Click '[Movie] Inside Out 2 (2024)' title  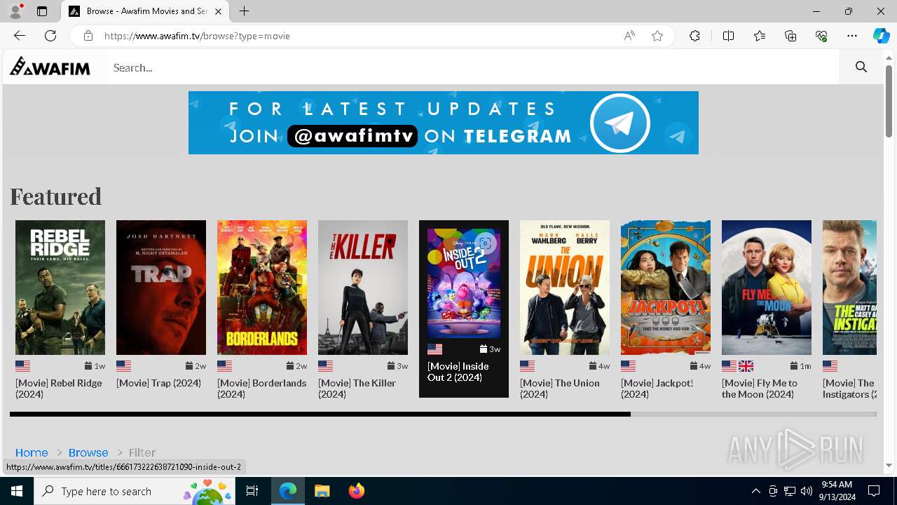click(458, 372)
